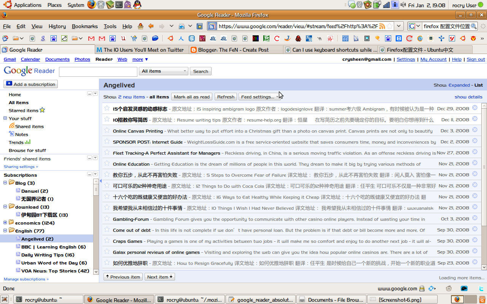Open the History menu
The height and width of the screenshot is (304, 487).
coord(57,26)
